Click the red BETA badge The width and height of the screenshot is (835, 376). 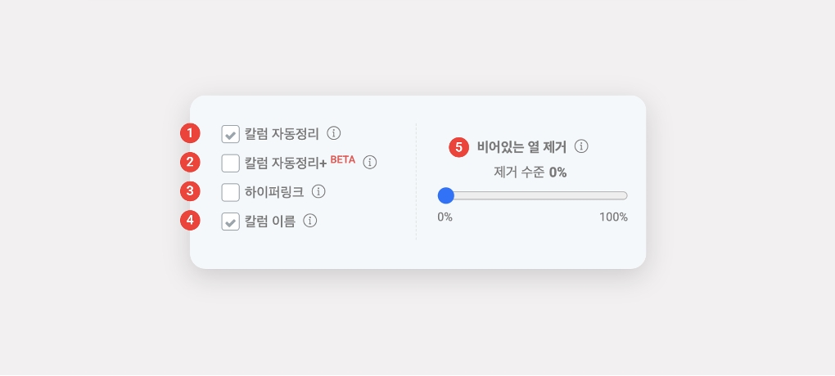point(343,159)
